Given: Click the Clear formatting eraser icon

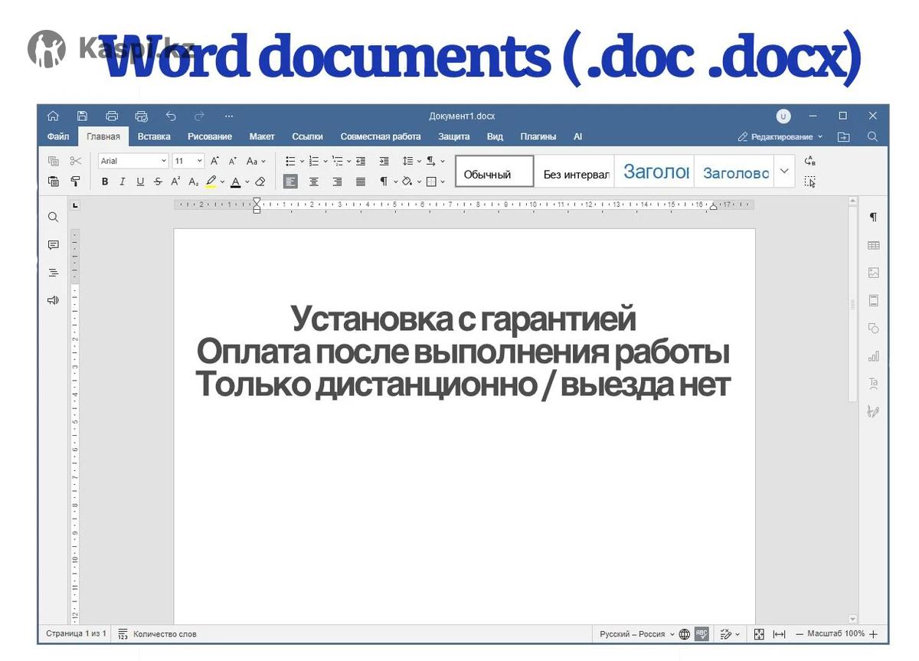Looking at the screenshot, I should 260,182.
